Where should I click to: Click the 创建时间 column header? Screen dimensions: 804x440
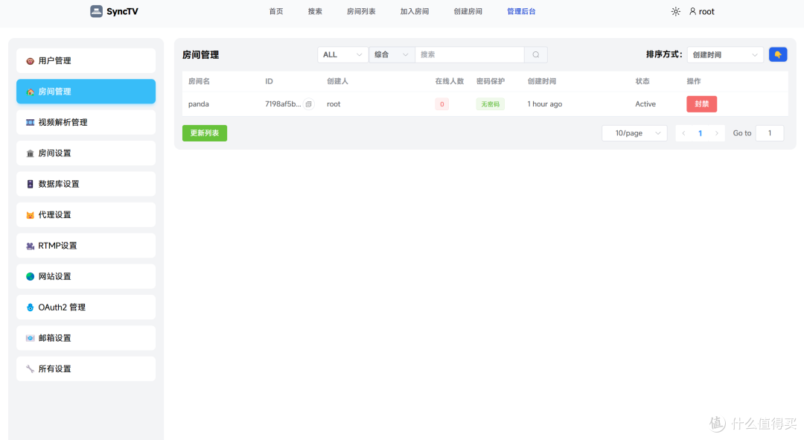pos(541,81)
